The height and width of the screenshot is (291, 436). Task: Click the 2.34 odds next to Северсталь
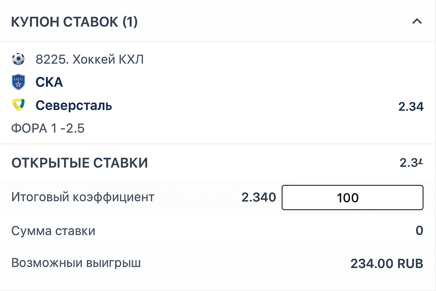pos(411,107)
